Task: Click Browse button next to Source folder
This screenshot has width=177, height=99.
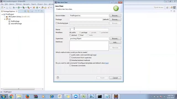Action: click(x=115, y=16)
